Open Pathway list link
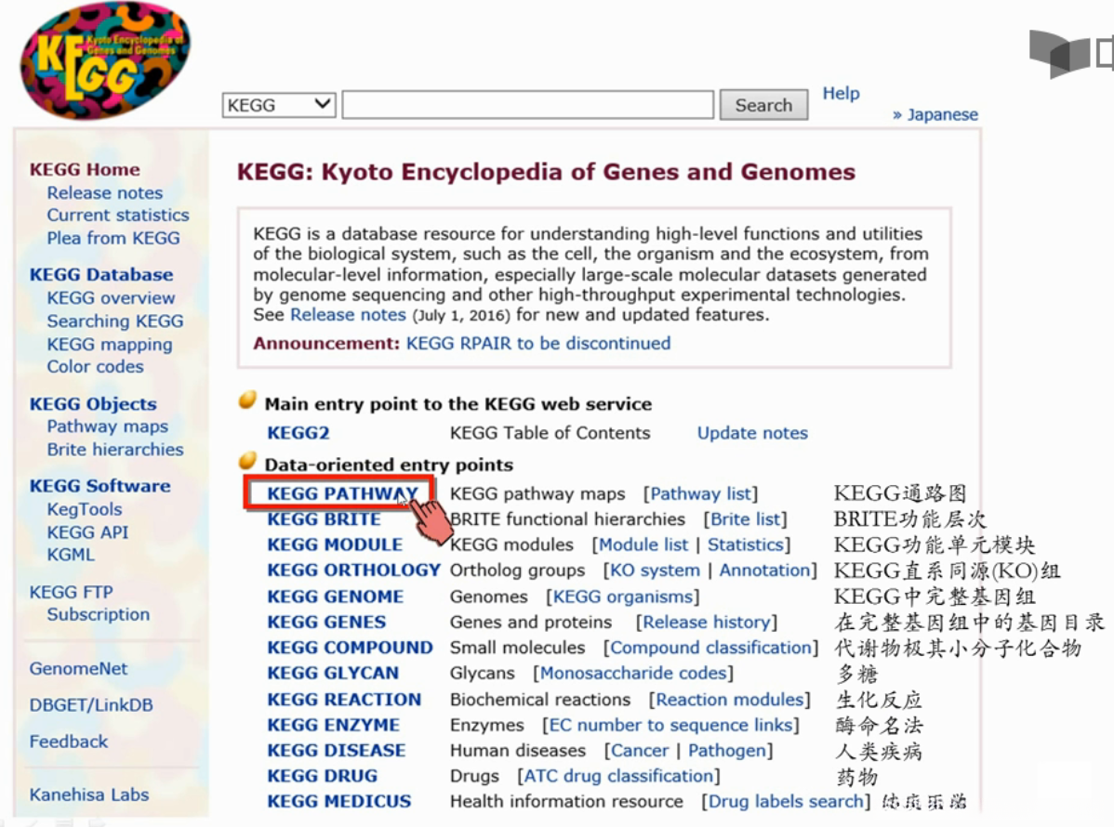This screenshot has width=1114, height=827. [701, 493]
